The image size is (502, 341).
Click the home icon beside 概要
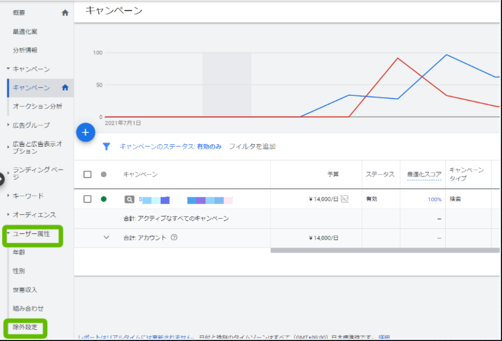[x=65, y=13]
